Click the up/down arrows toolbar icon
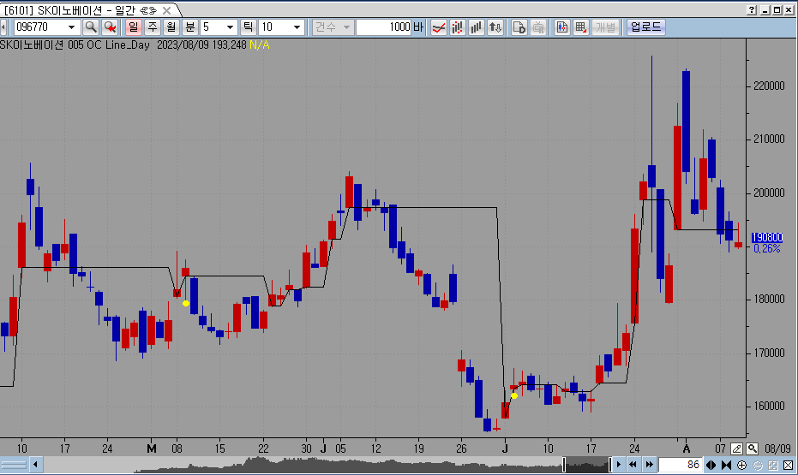The height and width of the screenshot is (475, 798). point(495,27)
